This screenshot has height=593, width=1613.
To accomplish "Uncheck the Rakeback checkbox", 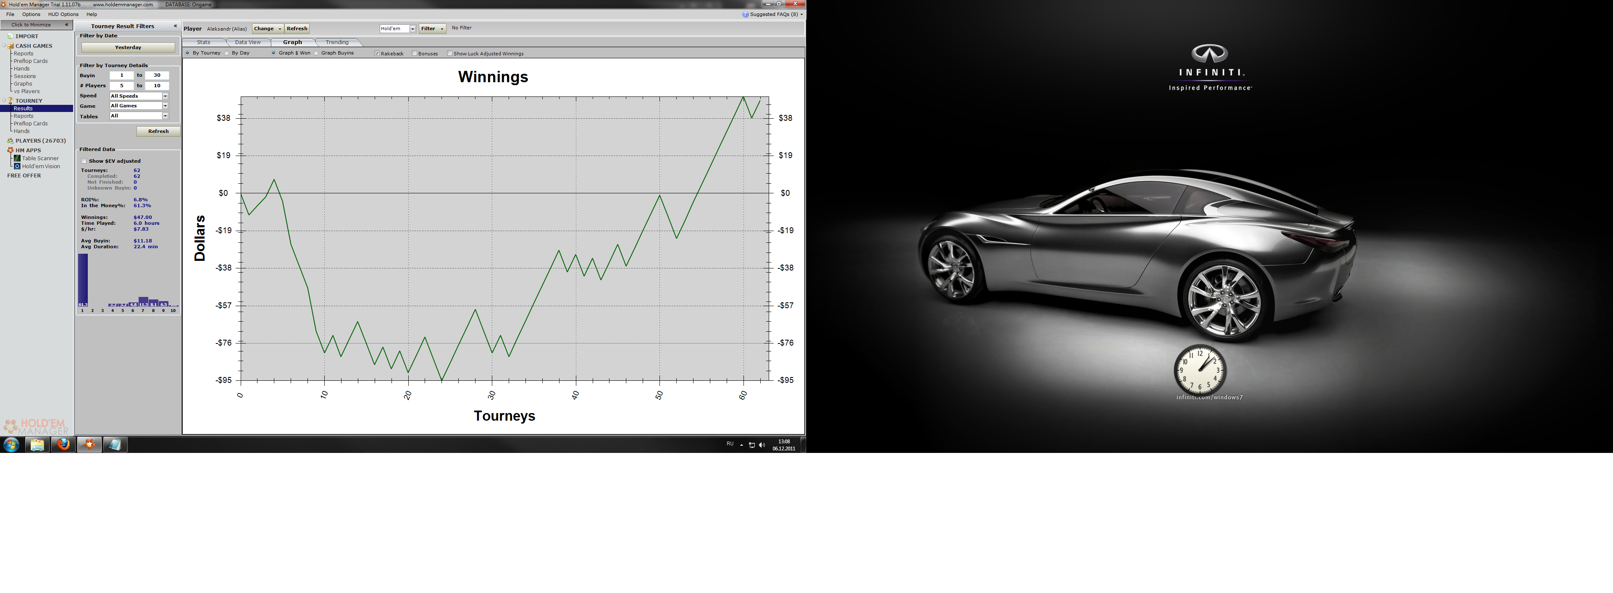I will (x=377, y=54).
